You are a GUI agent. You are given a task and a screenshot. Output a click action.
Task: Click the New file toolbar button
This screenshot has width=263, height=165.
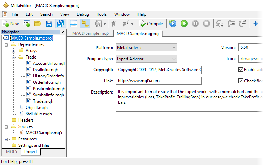[11, 24]
